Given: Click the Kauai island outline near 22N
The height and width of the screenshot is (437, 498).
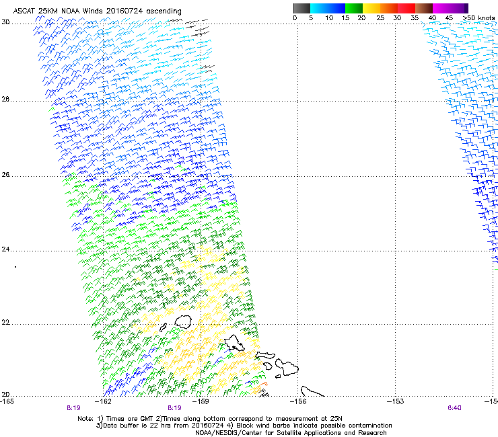Looking at the screenshot, I should click(183, 321).
